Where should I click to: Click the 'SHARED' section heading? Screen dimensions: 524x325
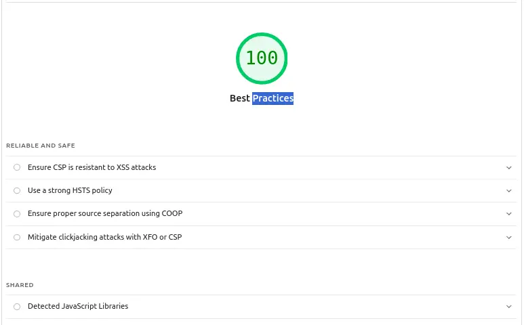pos(20,285)
